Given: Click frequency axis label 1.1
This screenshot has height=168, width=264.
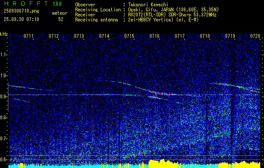Looking at the screenshot, I should point(4,55).
